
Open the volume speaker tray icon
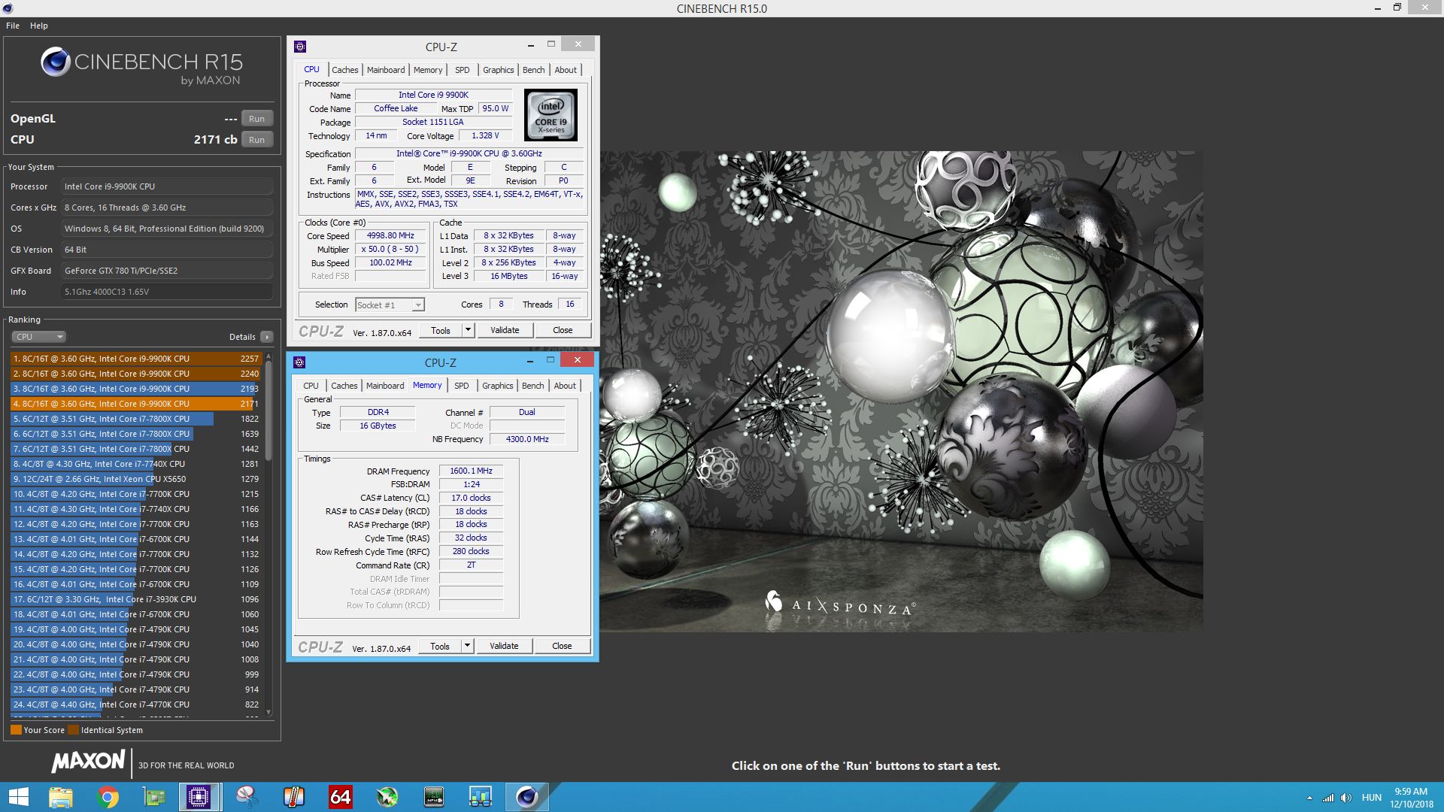[1346, 798]
